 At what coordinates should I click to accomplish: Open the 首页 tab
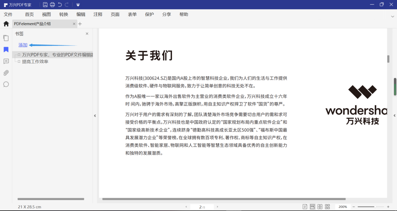point(29,14)
